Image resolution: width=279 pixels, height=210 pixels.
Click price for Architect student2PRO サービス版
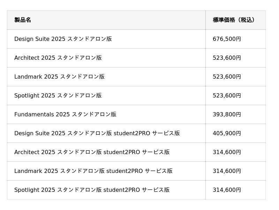pyautogui.click(x=227, y=152)
